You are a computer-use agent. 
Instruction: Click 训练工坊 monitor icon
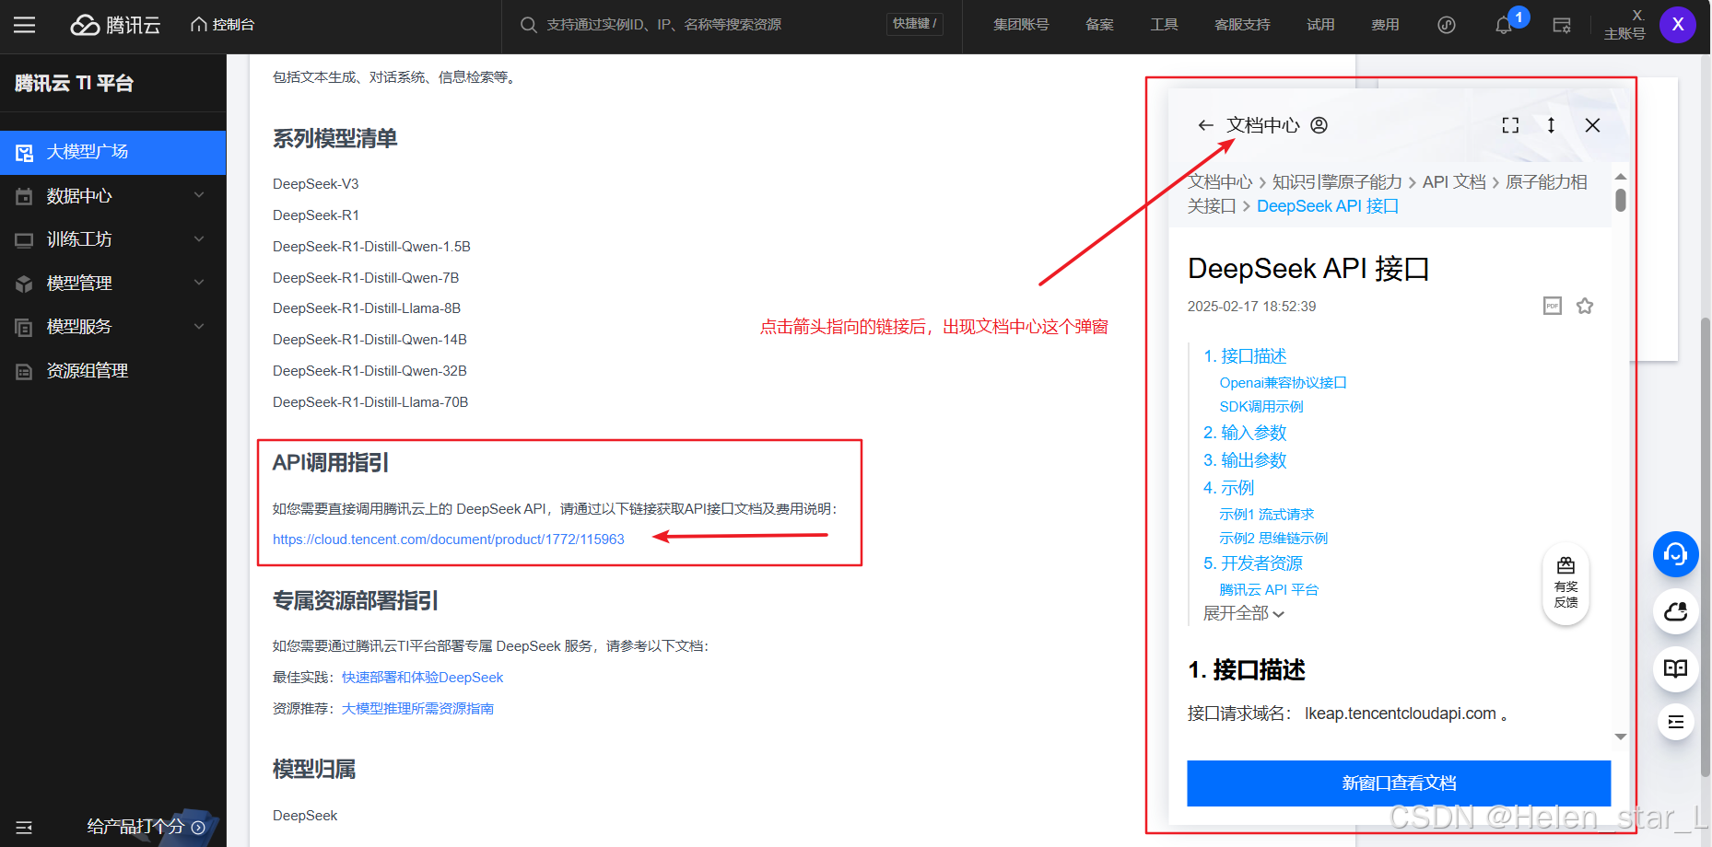24,240
